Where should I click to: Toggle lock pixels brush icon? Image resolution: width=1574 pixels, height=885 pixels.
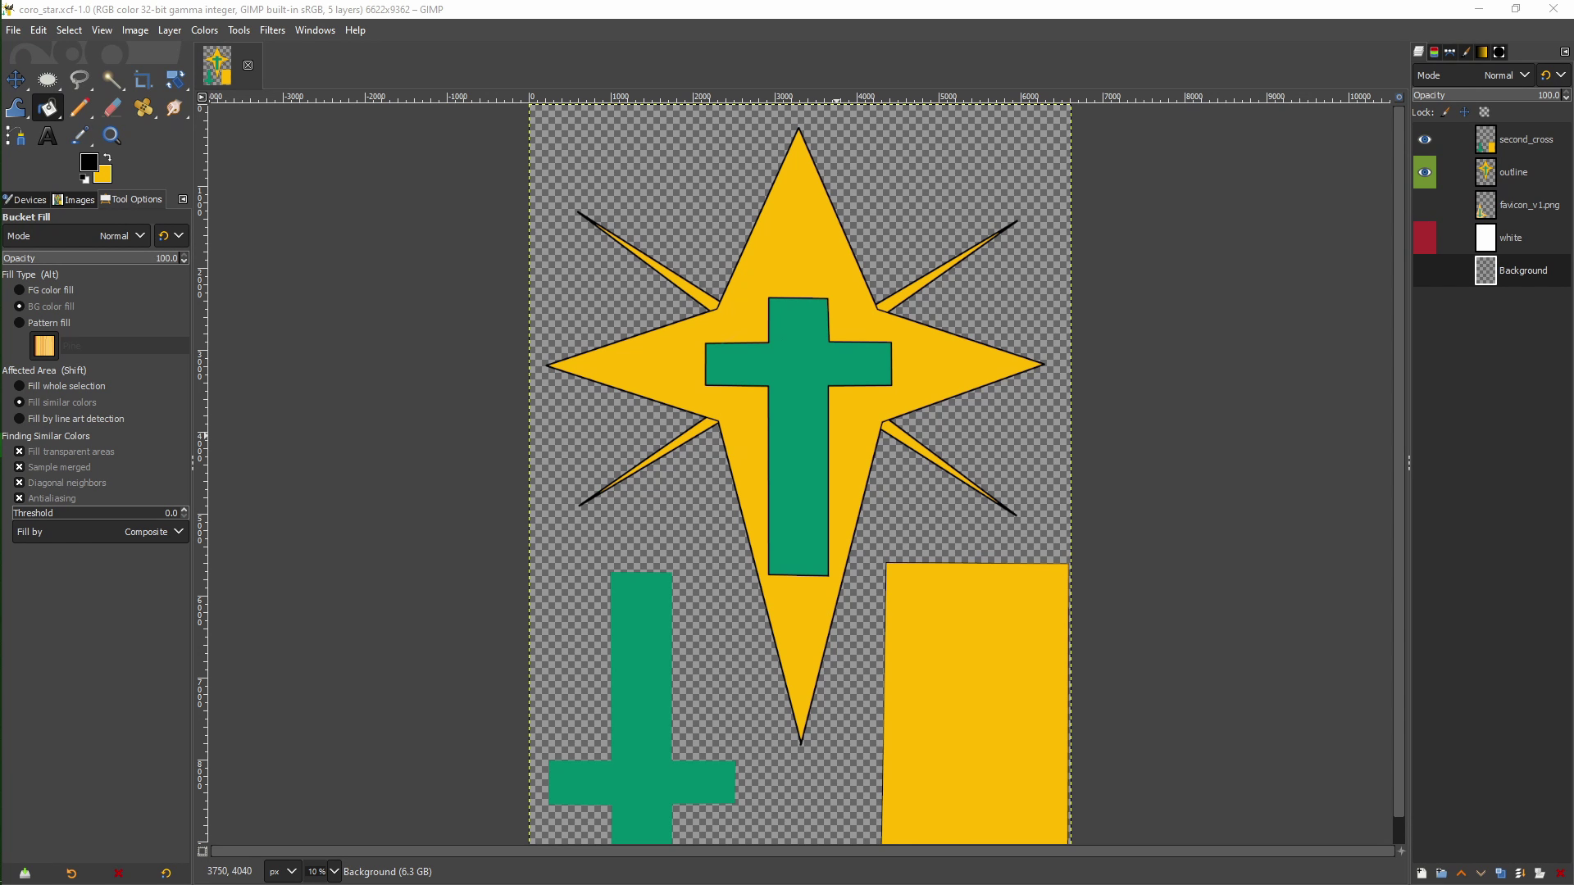point(1445,112)
